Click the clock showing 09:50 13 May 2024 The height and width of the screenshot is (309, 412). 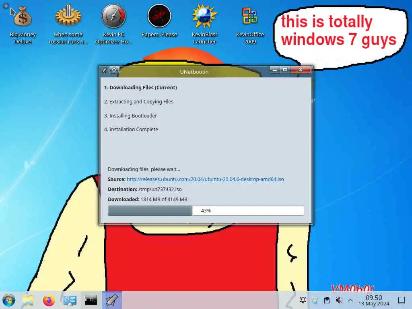click(374, 300)
